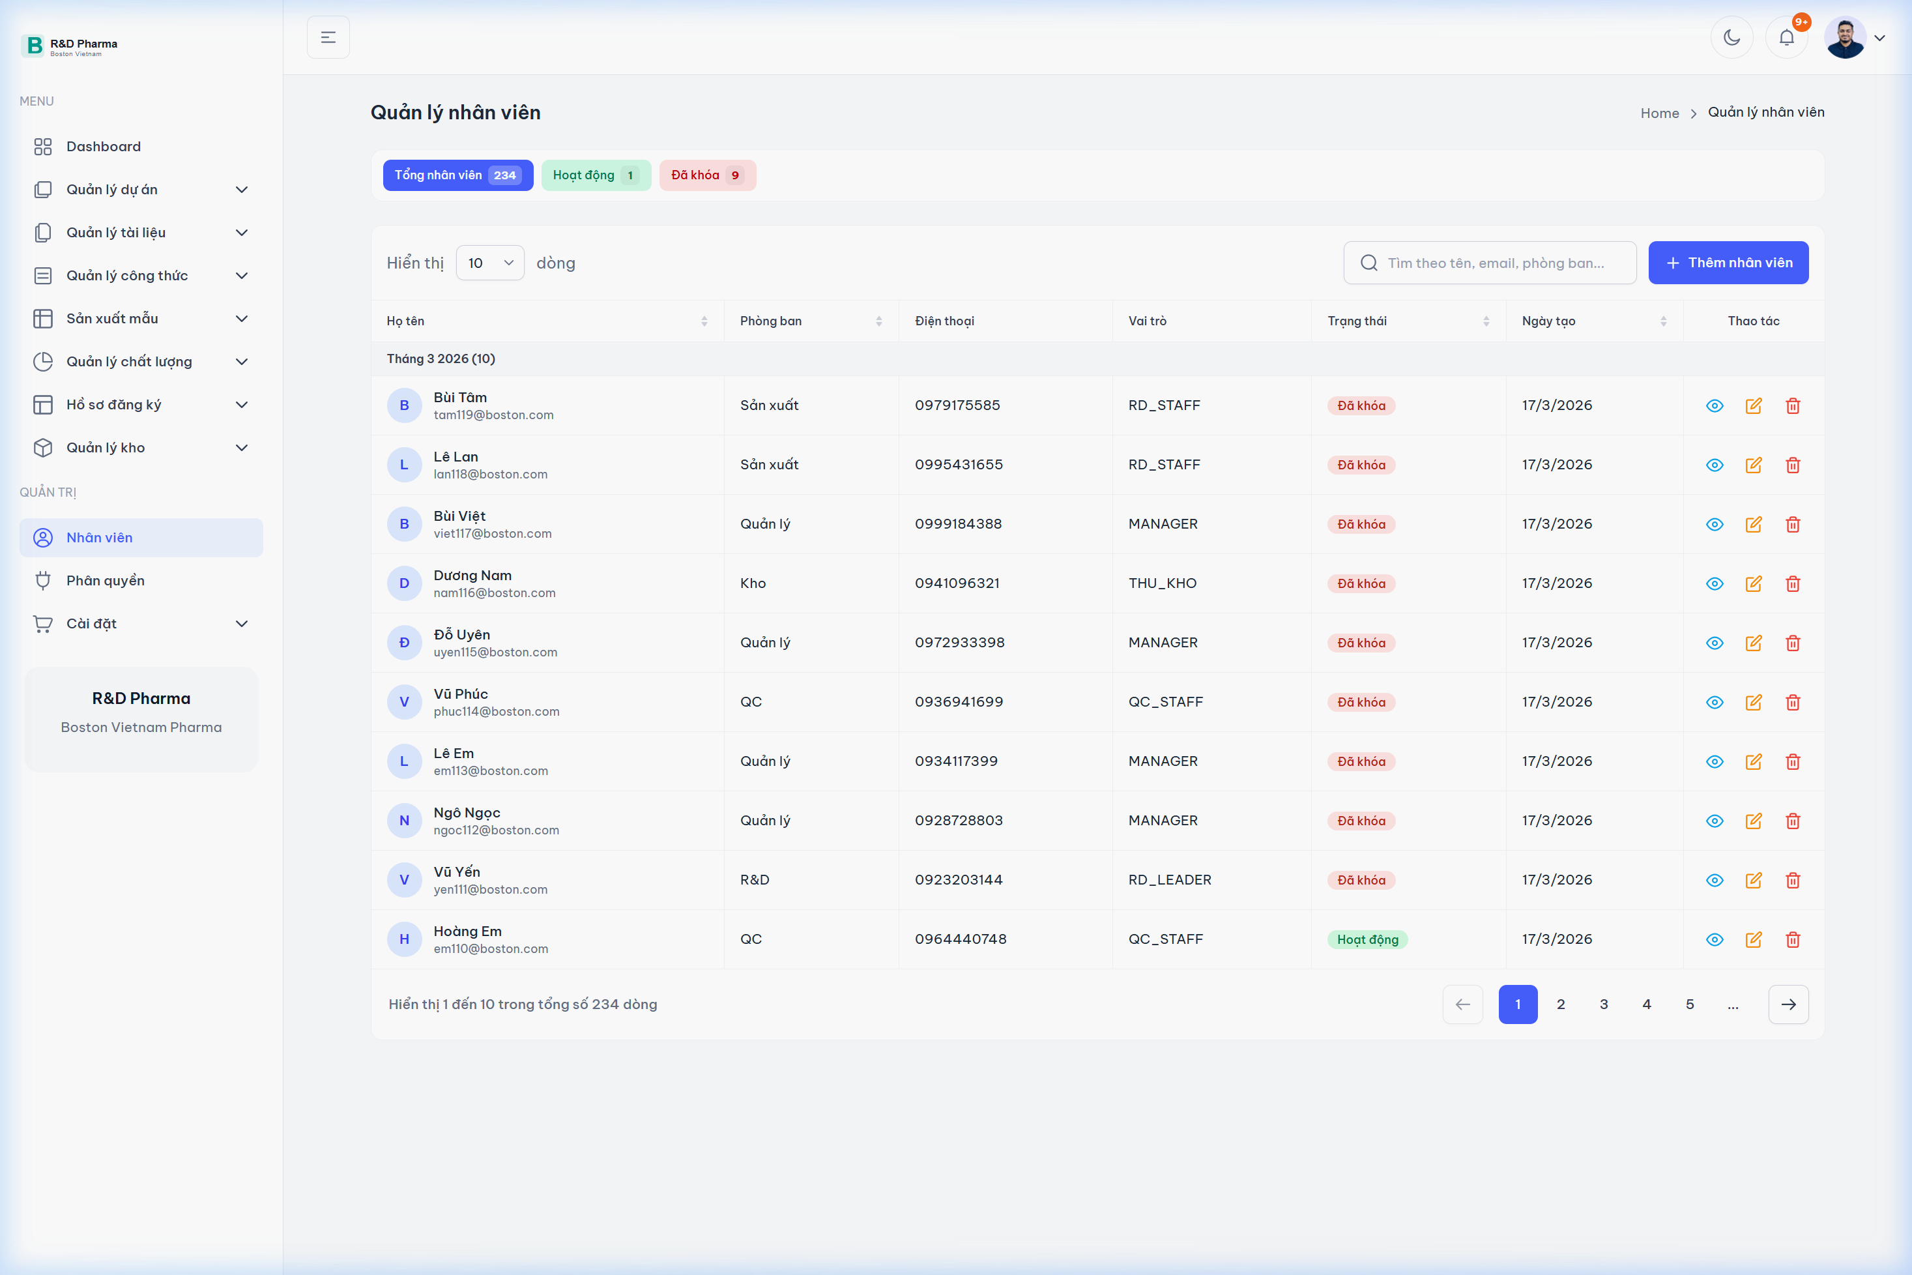Open the hamburger menu toggle

point(328,37)
